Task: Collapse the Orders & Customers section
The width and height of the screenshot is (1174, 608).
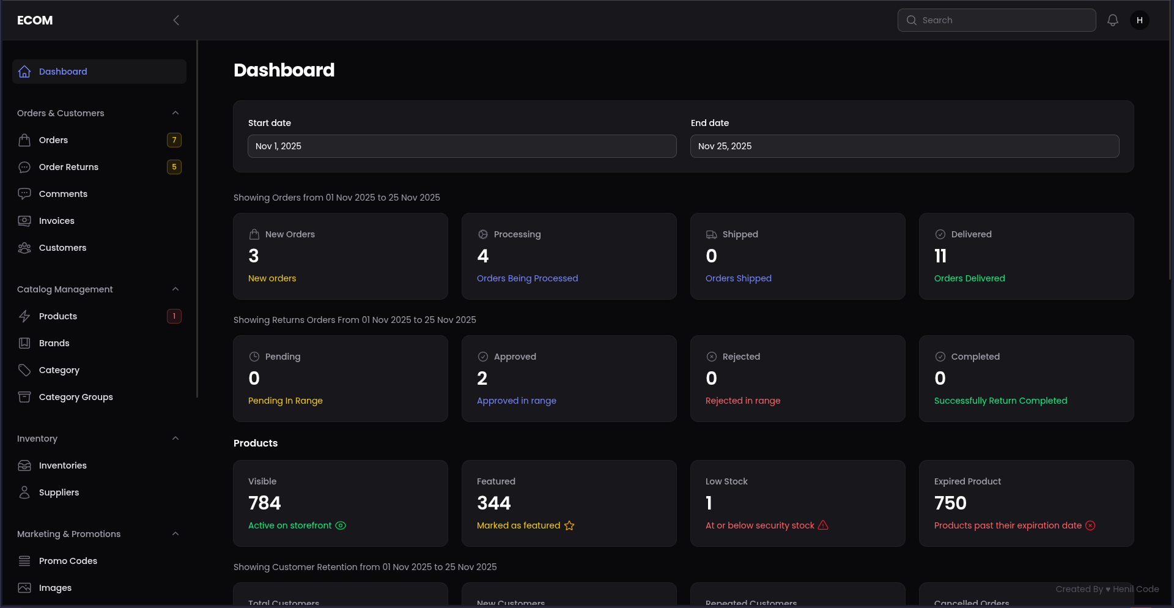Action: pos(175,113)
